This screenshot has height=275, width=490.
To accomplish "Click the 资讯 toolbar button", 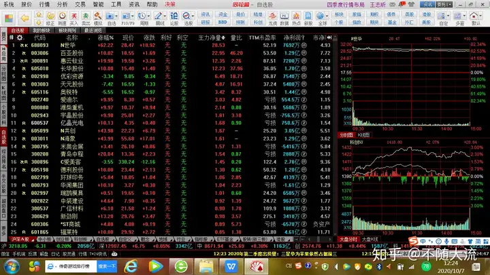I will pos(206,15).
